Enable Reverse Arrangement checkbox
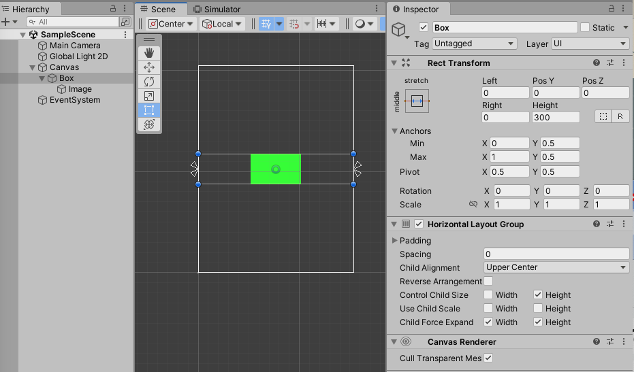 [x=488, y=281]
